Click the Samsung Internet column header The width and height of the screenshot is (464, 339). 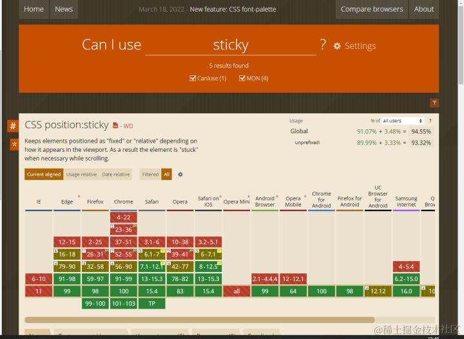pyautogui.click(x=406, y=201)
